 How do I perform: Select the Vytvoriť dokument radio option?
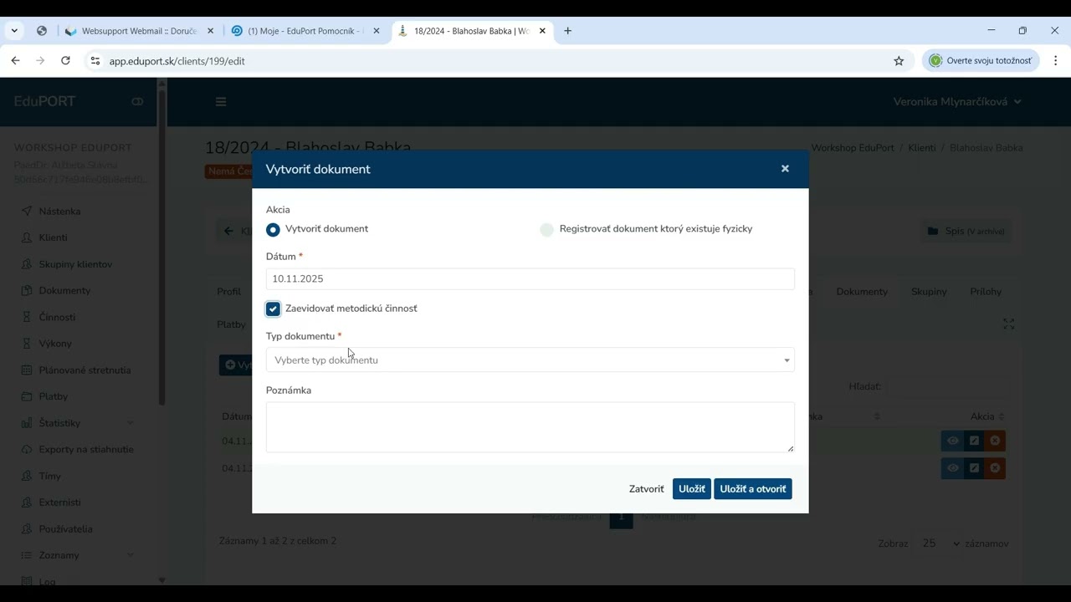[273, 229]
